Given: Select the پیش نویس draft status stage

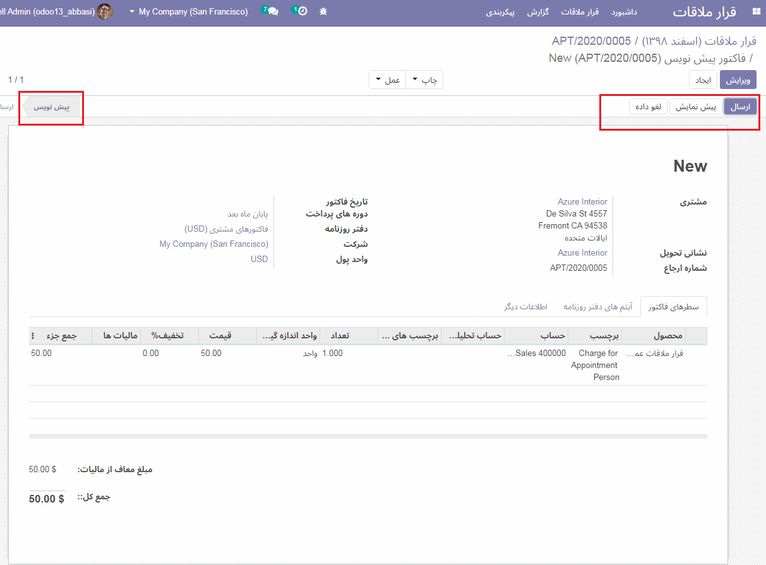Looking at the screenshot, I should coord(52,107).
